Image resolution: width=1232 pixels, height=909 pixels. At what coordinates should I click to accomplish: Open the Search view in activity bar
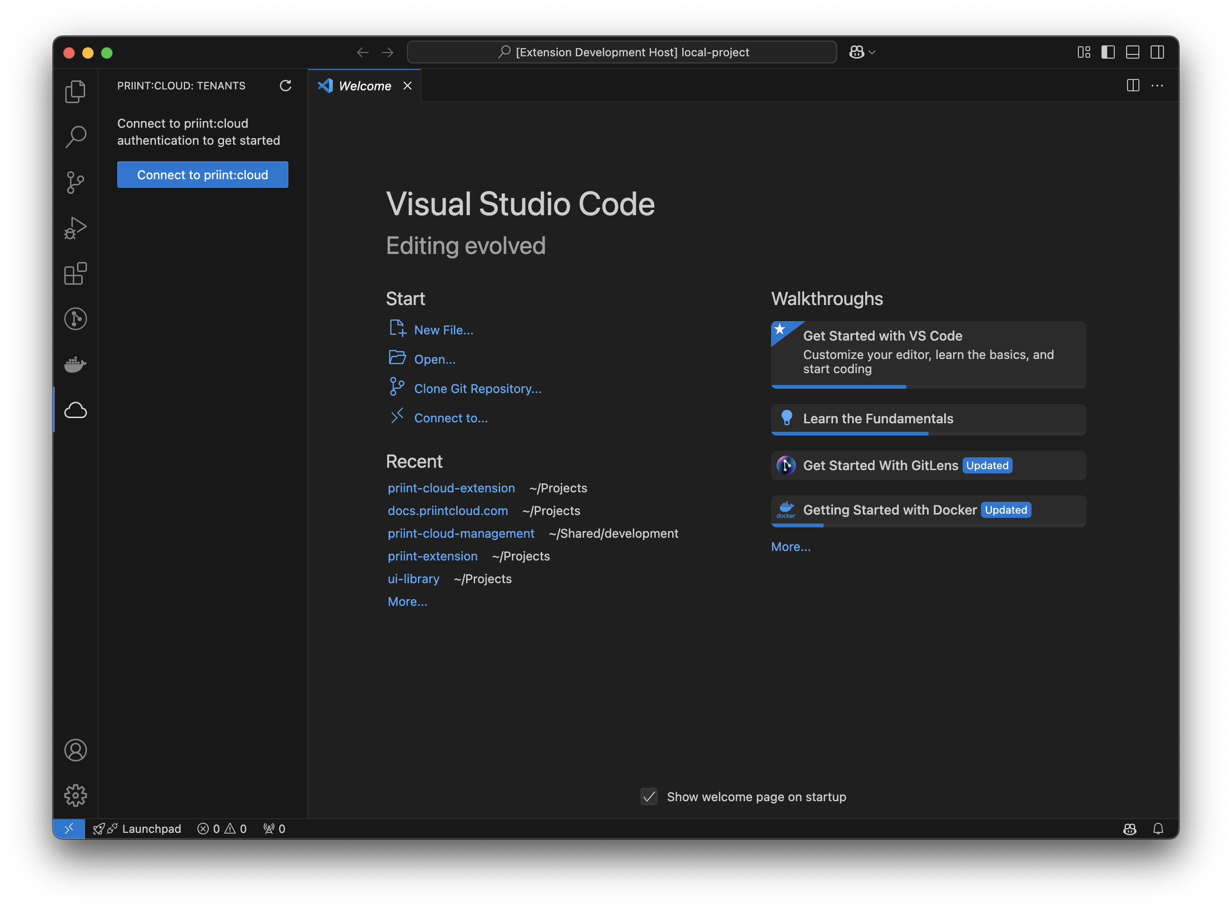[75, 137]
